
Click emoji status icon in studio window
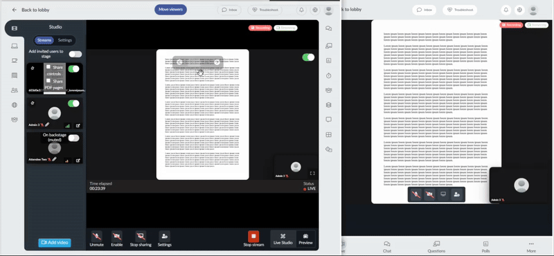coord(315,10)
